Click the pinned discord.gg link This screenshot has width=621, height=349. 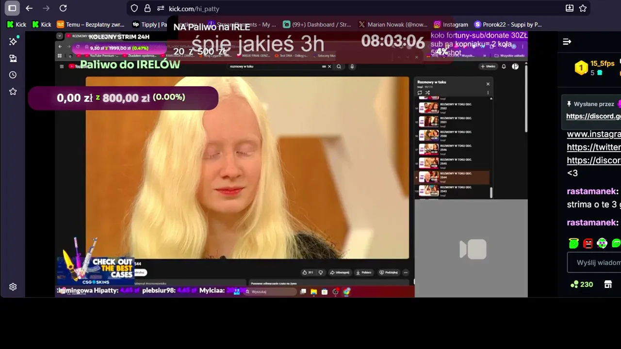(x=593, y=116)
